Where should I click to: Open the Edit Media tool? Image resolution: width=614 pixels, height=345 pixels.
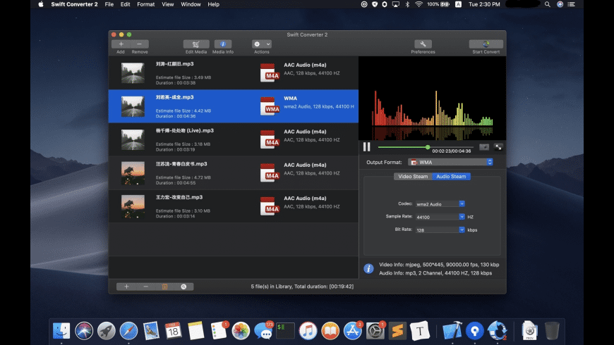(195, 44)
